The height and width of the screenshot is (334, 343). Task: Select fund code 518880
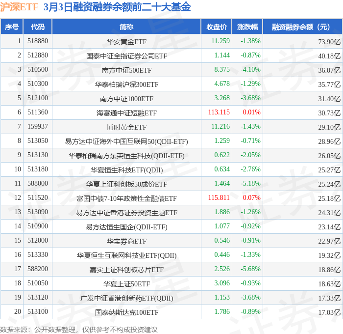click(x=38, y=41)
